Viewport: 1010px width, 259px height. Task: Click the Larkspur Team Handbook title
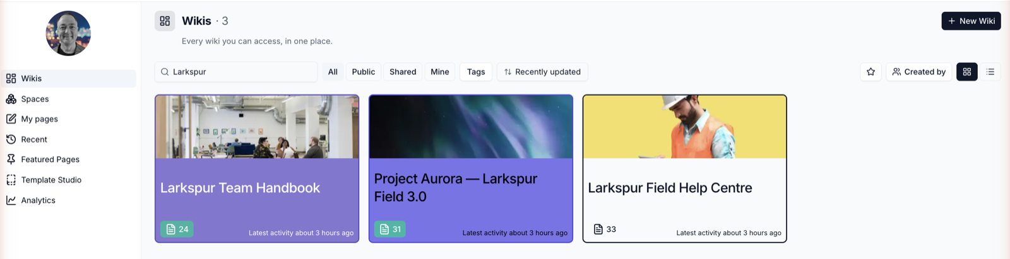pos(240,188)
